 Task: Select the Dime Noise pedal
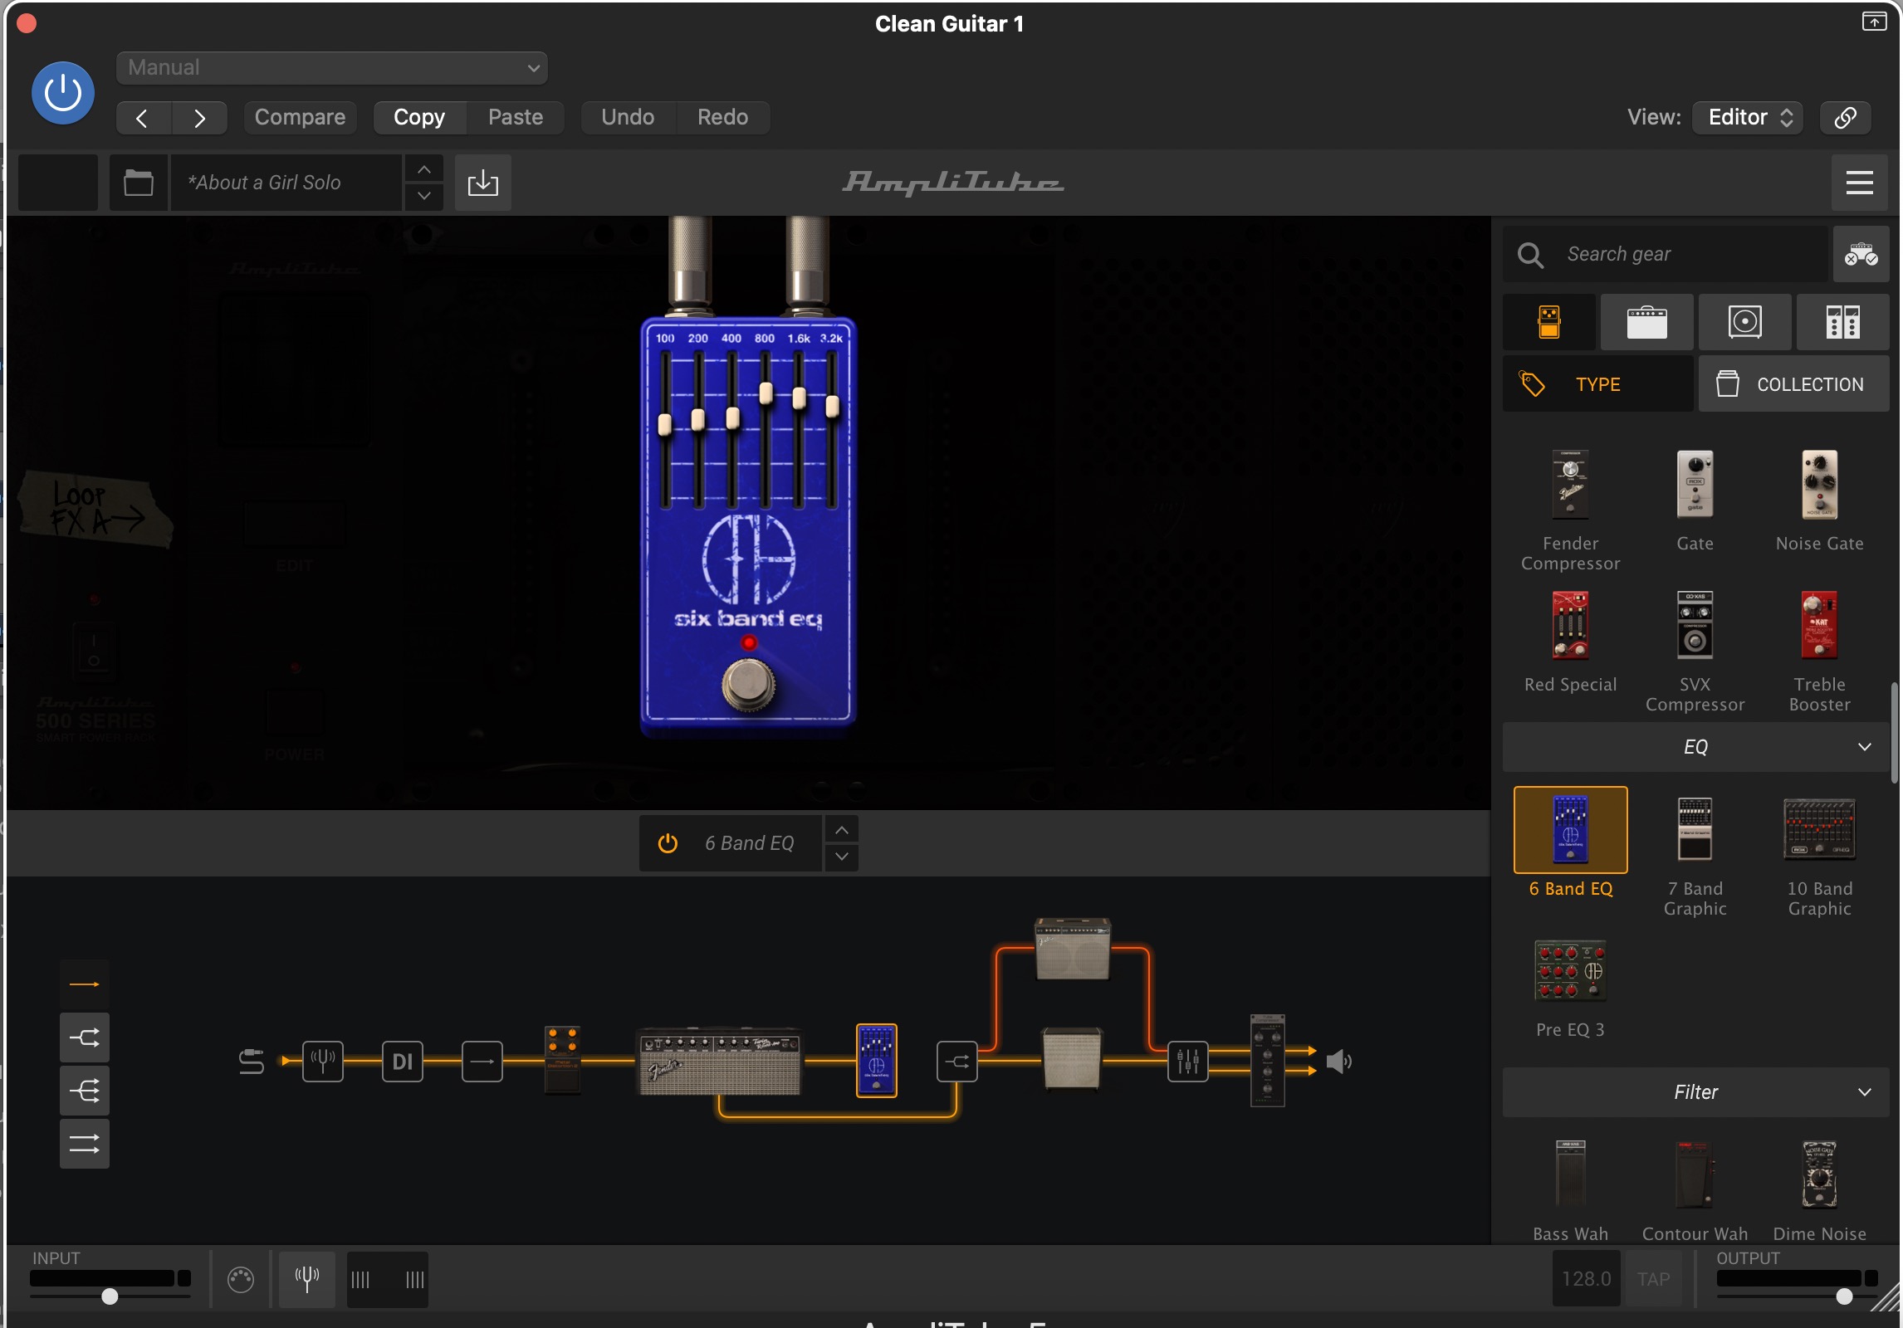(x=1820, y=1190)
